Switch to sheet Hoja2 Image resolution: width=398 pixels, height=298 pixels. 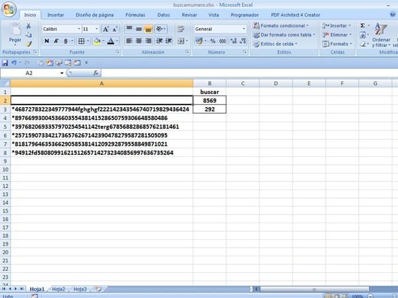tap(58, 289)
